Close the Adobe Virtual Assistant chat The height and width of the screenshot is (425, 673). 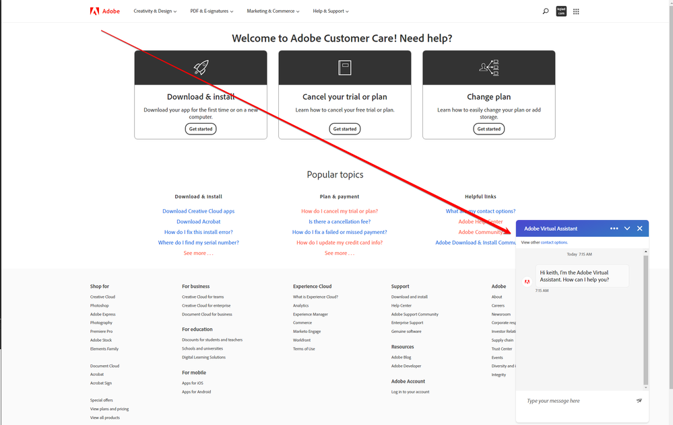tap(639, 229)
